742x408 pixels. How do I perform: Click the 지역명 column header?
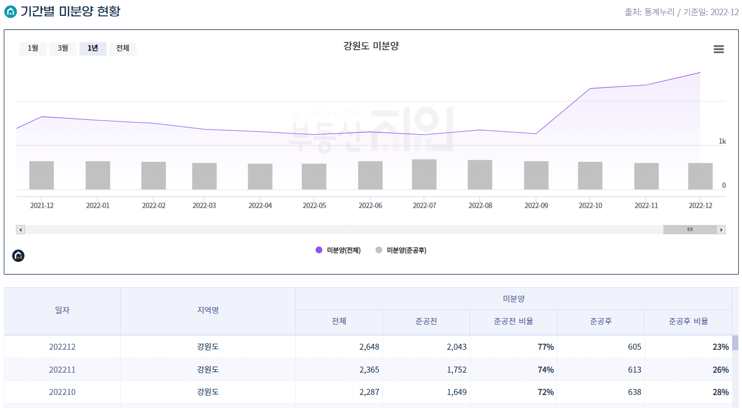(208, 311)
